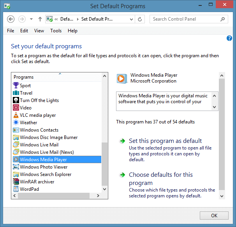Click the Windows Contacts icon

click(16, 130)
